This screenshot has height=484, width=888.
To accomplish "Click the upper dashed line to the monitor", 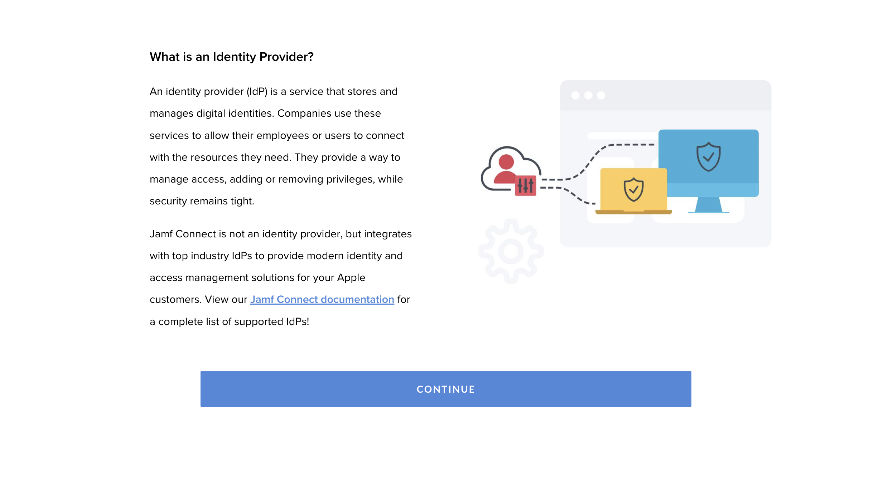I will coord(598,162).
